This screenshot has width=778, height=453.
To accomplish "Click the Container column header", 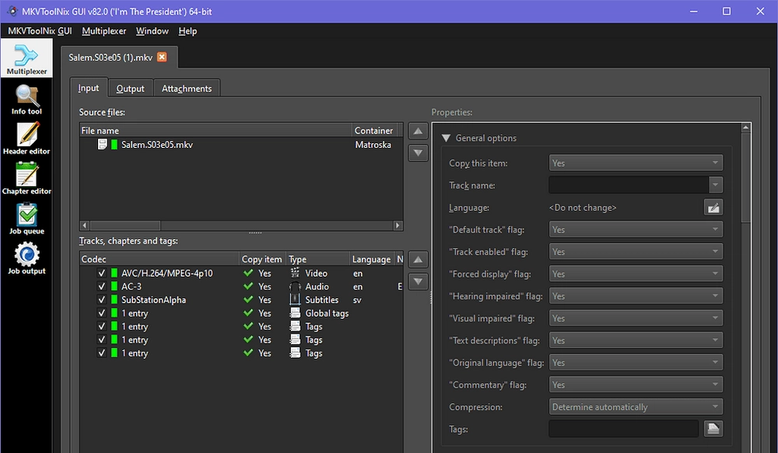I will [x=375, y=131].
